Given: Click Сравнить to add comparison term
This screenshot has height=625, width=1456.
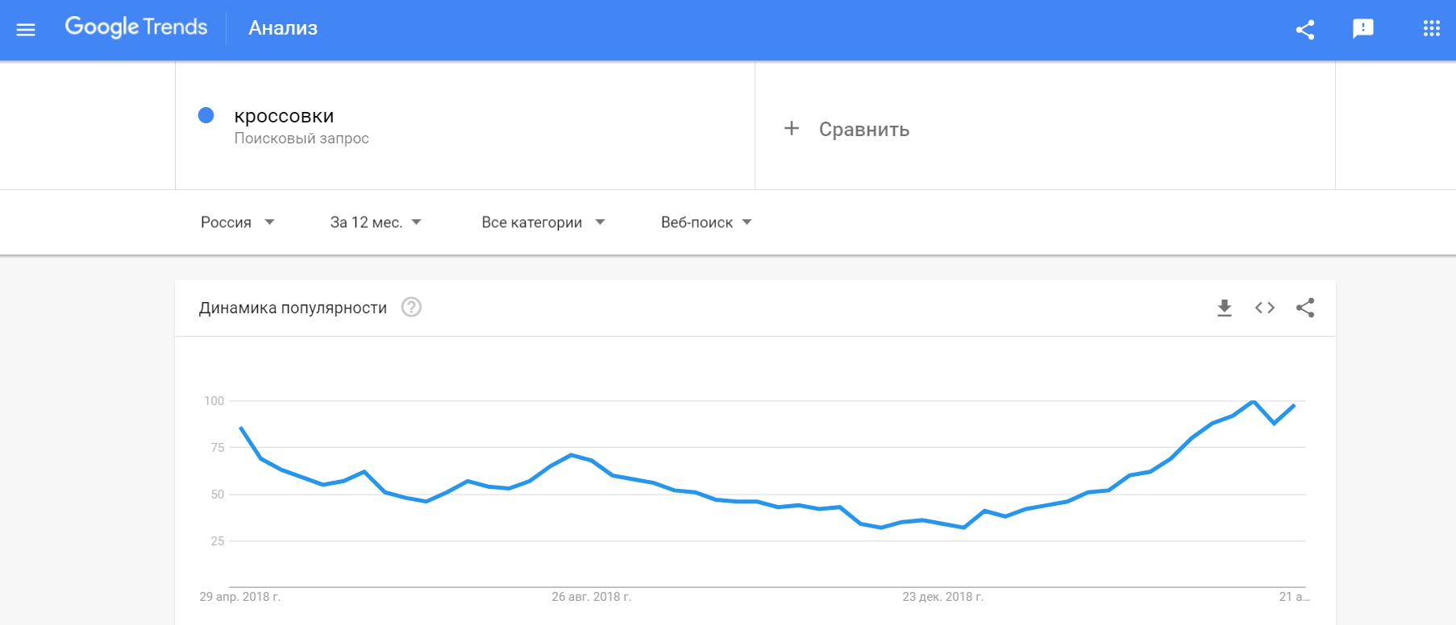Looking at the screenshot, I should 864,129.
